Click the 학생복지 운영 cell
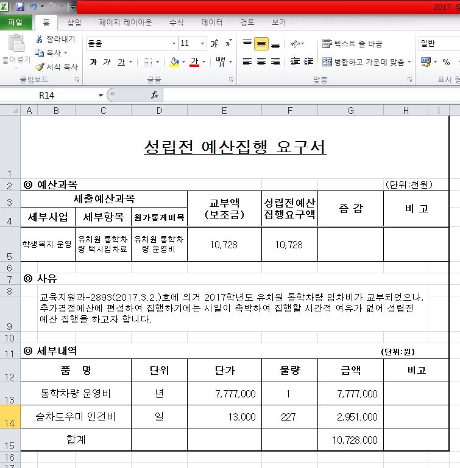 48,244
